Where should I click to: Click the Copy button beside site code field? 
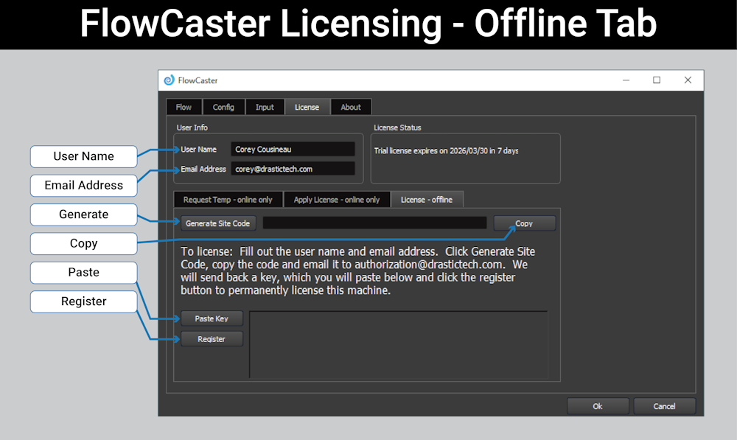(524, 223)
